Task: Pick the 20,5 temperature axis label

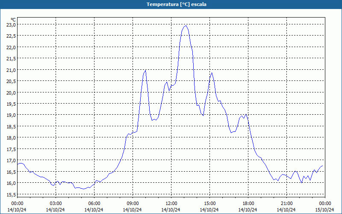Action: (11, 81)
